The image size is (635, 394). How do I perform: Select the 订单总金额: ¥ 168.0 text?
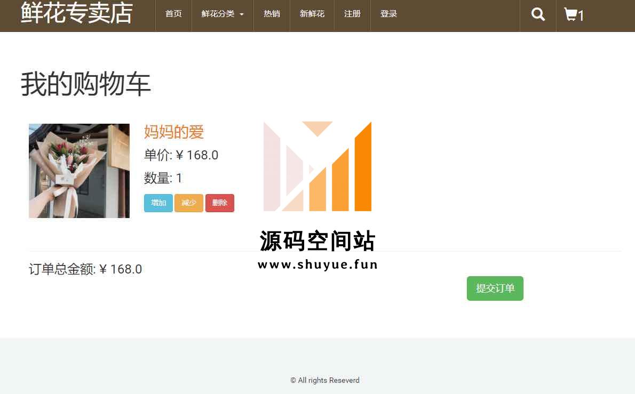pos(85,269)
